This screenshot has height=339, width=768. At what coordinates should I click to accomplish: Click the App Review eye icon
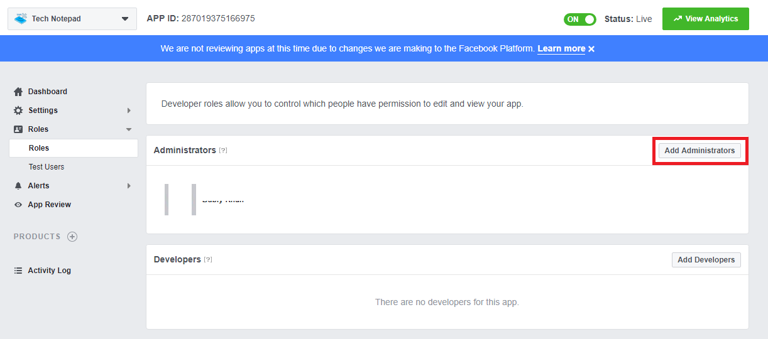(18, 205)
